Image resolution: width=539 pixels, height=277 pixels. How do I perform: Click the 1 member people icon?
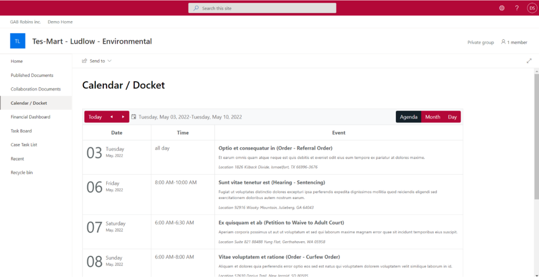coord(503,42)
